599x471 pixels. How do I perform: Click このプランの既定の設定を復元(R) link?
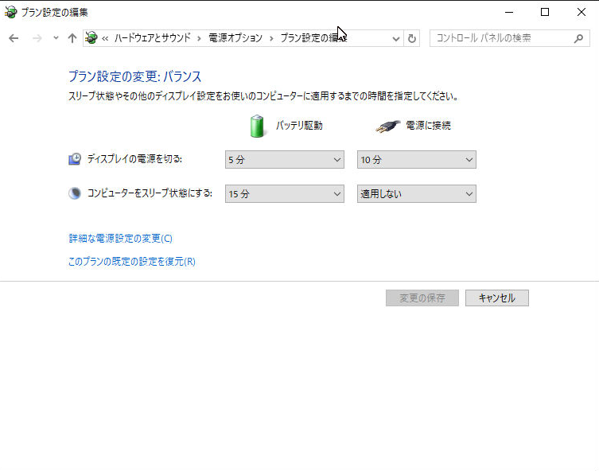click(x=132, y=261)
